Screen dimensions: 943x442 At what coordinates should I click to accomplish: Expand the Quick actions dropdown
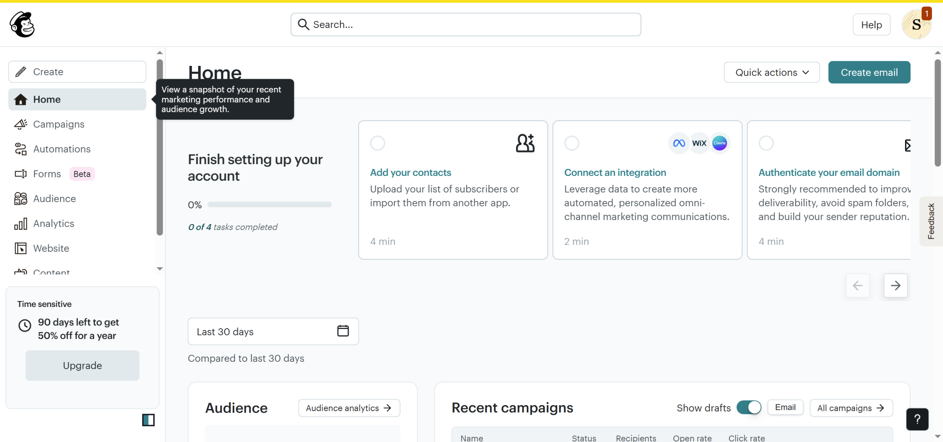click(771, 73)
